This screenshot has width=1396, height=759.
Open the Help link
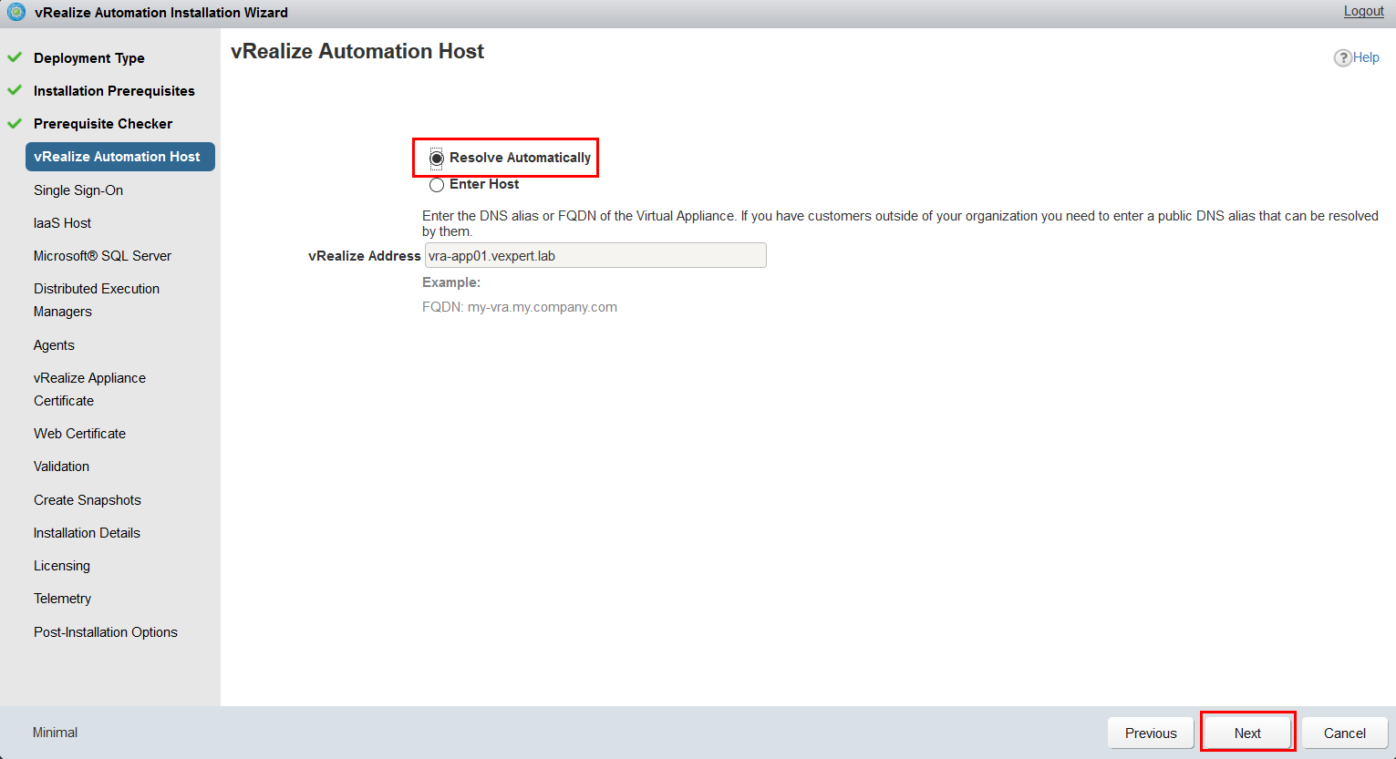pos(1366,57)
